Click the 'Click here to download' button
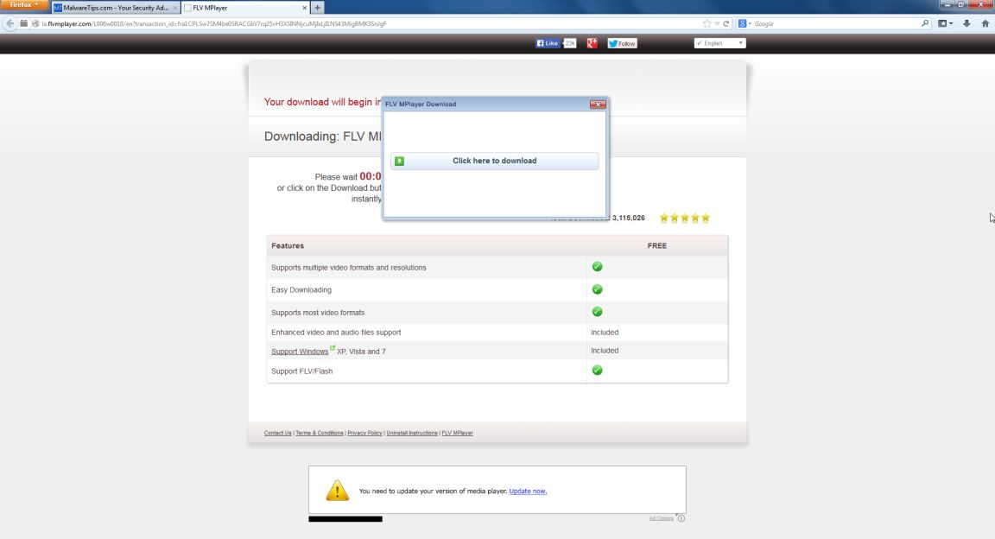The width and height of the screenshot is (995, 539). point(494,161)
